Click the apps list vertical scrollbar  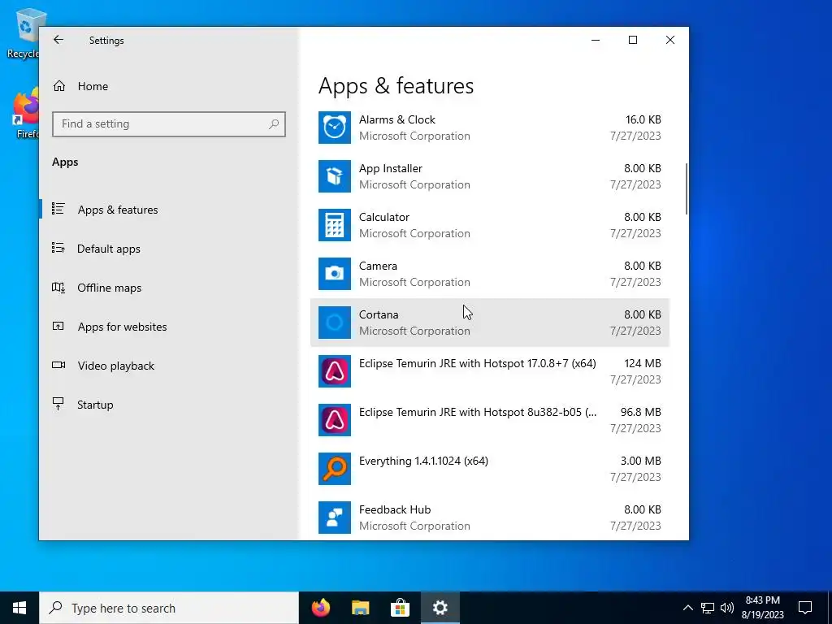tap(687, 188)
